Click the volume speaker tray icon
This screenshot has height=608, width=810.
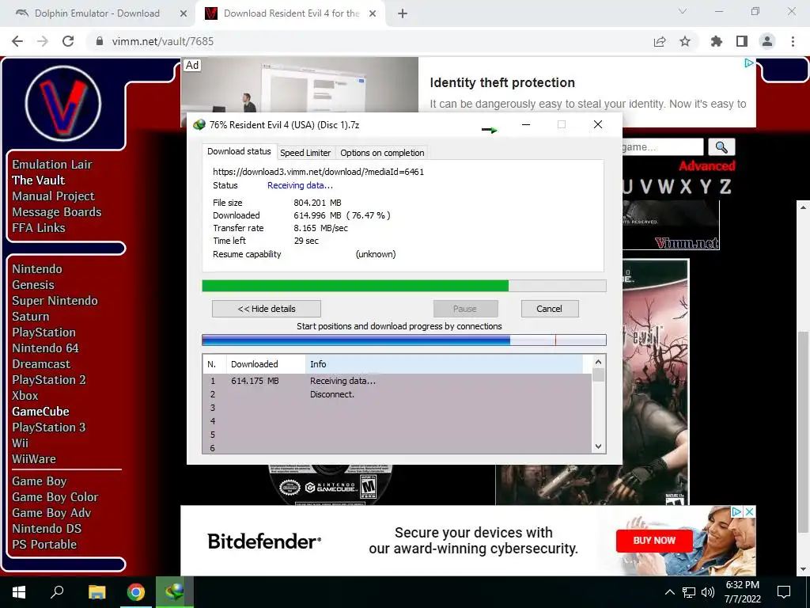(x=708, y=592)
